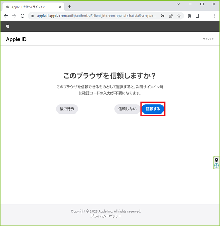Bookmark this page with star

(x=179, y=16)
